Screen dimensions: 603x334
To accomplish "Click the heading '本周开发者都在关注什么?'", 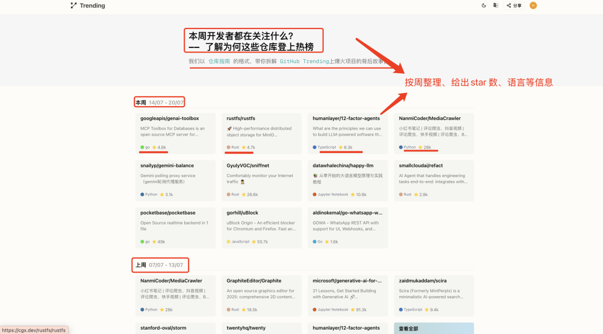I will click(241, 36).
